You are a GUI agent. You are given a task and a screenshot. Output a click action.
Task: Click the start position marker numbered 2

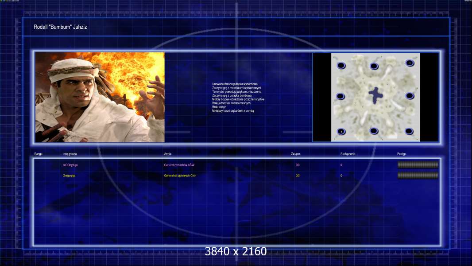point(341,132)
